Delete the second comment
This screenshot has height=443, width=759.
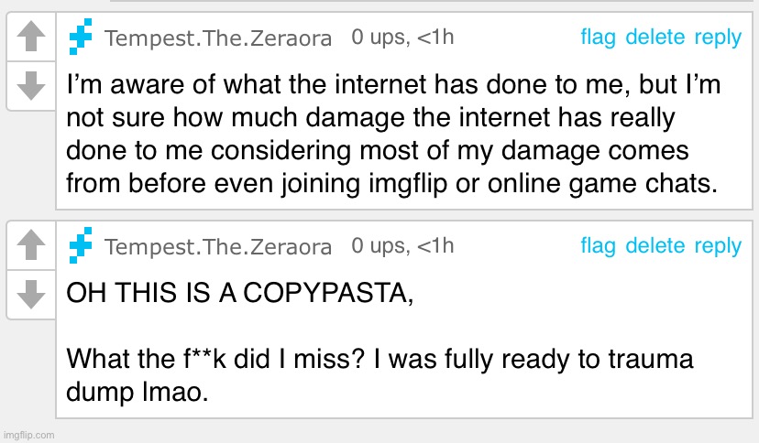(x=654, y=245)
